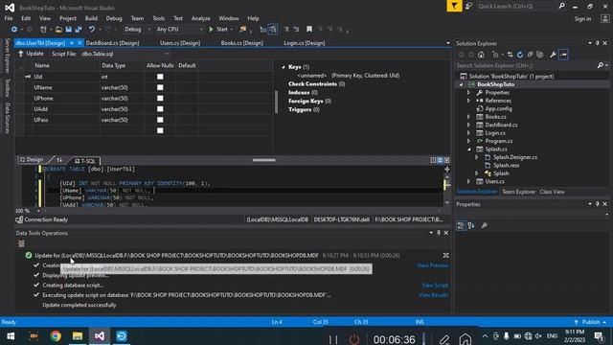Open the Debug configuration dropdown

click(137, 30)
